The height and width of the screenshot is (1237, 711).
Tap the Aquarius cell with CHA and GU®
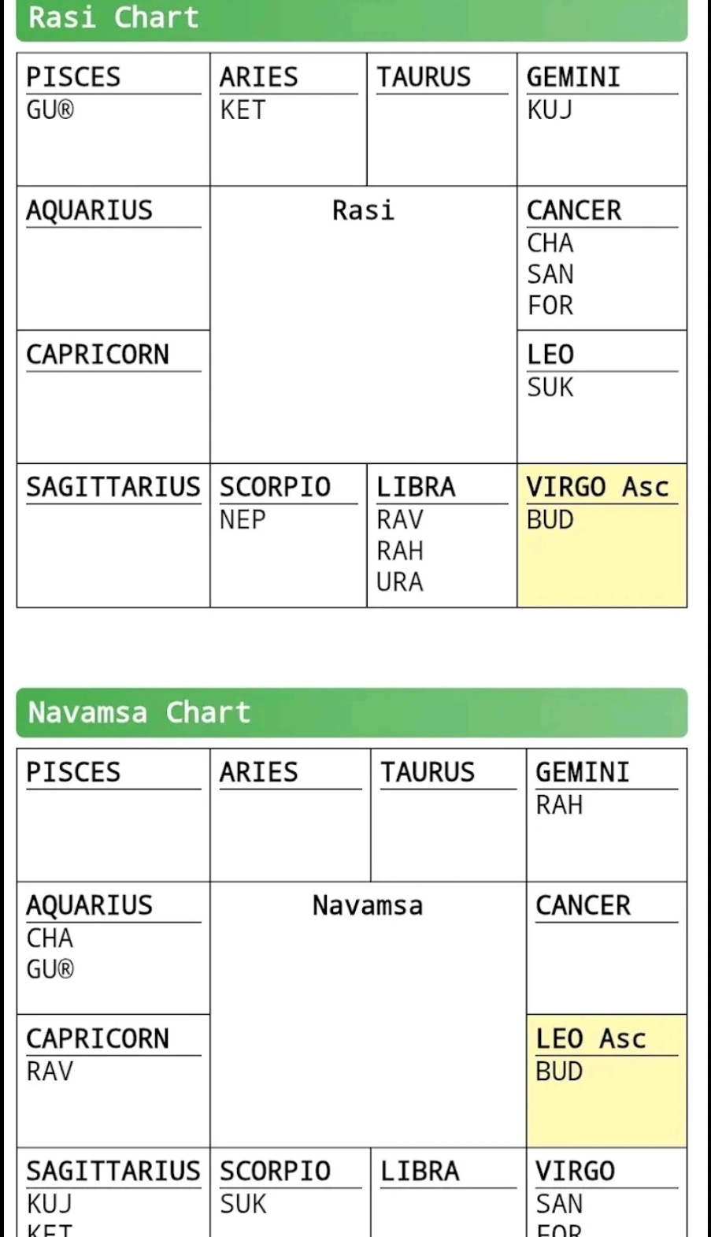click(x=113, y=948)
